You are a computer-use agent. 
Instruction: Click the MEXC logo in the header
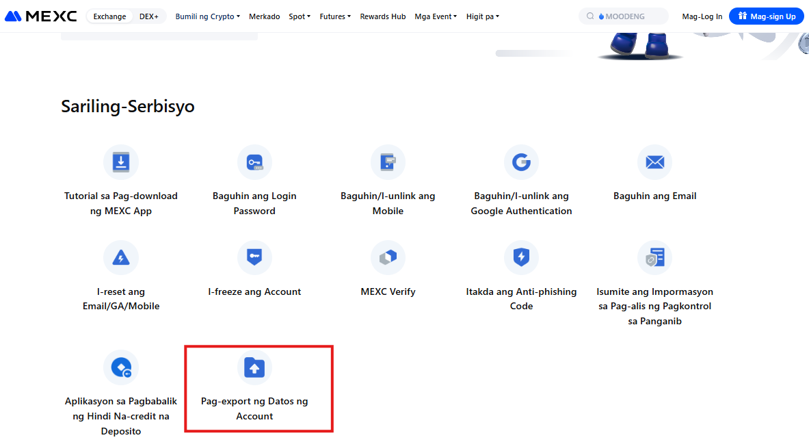[41, 16]
